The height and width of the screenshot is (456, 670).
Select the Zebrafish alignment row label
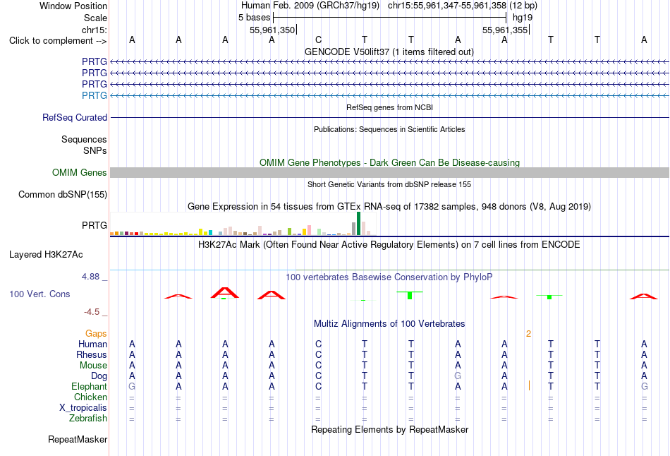[x=88, y=419]
